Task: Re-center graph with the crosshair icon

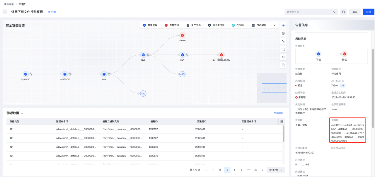Action: click(283, 57)
